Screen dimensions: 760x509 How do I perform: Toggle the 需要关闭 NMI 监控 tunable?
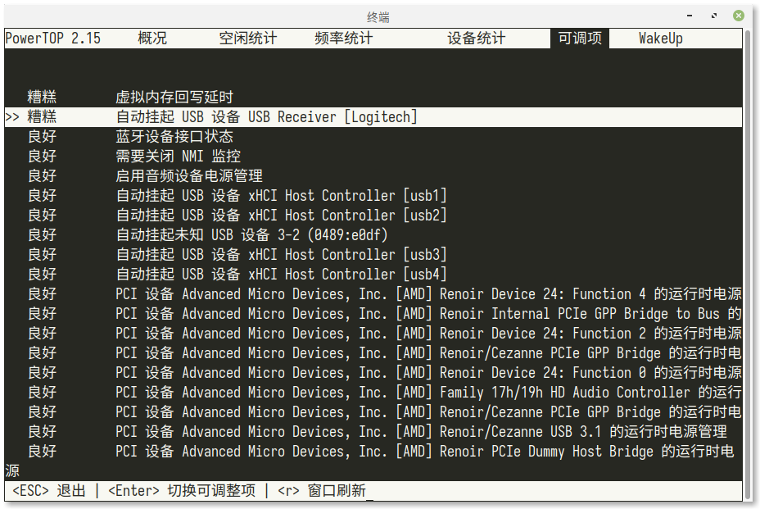tap(178, 157)
